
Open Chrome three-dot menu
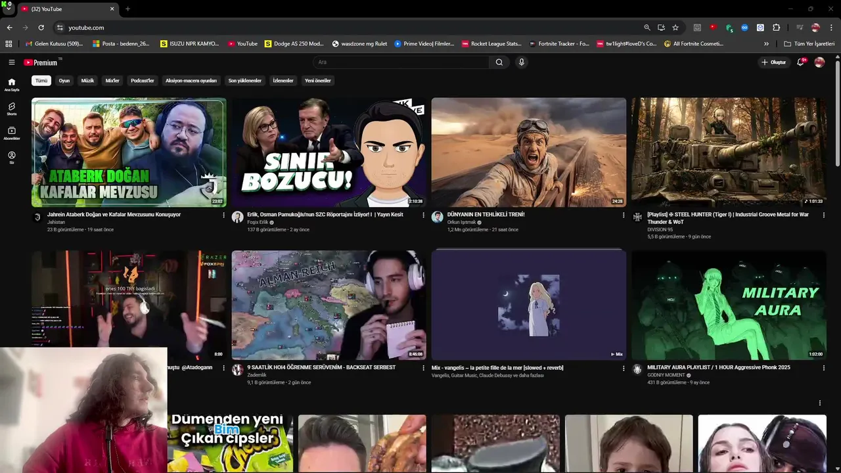coord(831,28)
